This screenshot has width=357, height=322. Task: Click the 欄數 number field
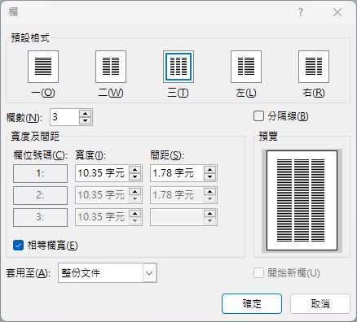point(64,117)
